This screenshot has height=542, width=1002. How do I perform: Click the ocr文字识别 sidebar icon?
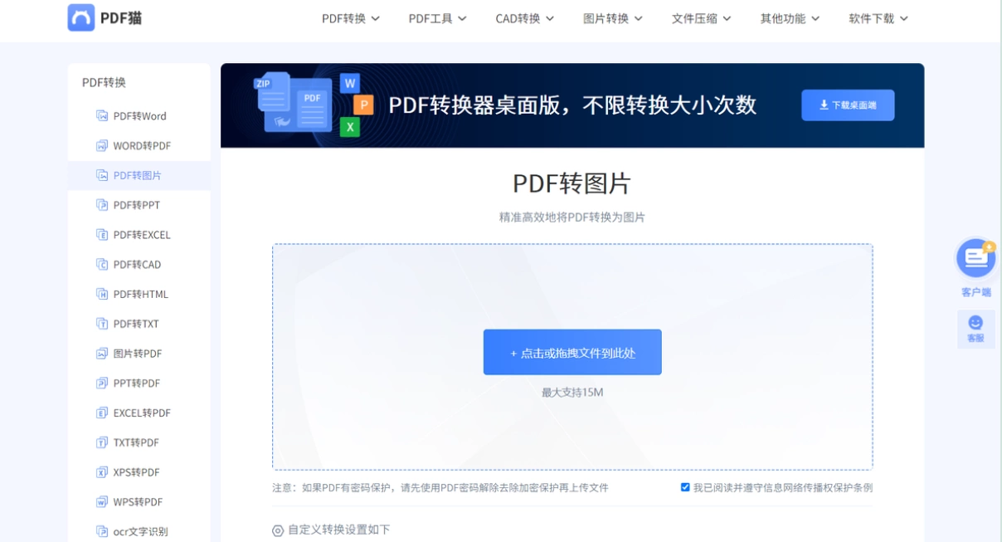click(x=102, y=531)
